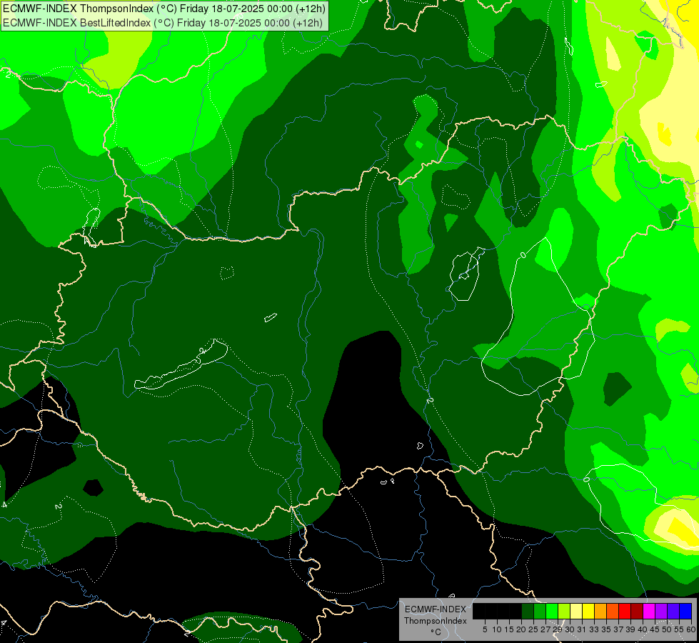Click the legend tick value 40
The width and height of the screenshot is (699, 643).
pos(643,629)
